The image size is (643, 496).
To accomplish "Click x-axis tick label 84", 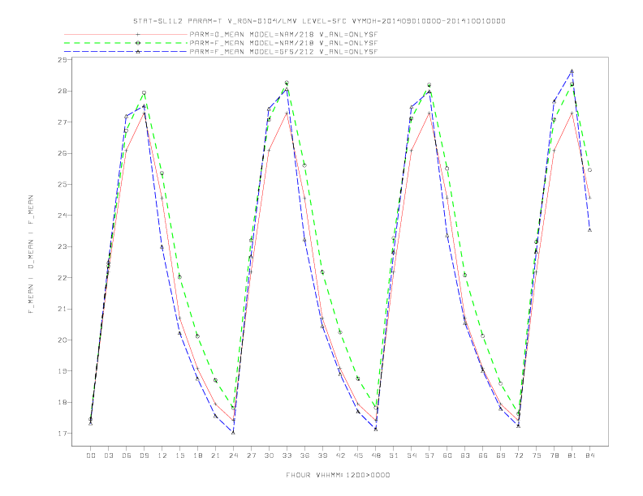I will (x=590, y=455).
